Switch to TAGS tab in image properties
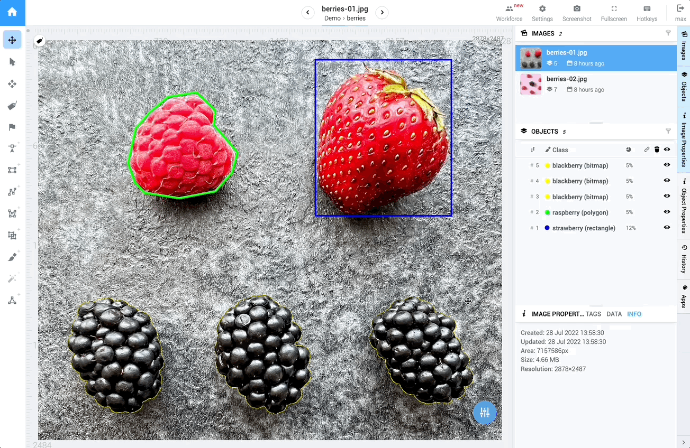This screenshot has height=448, width=690. click(593, 314)
